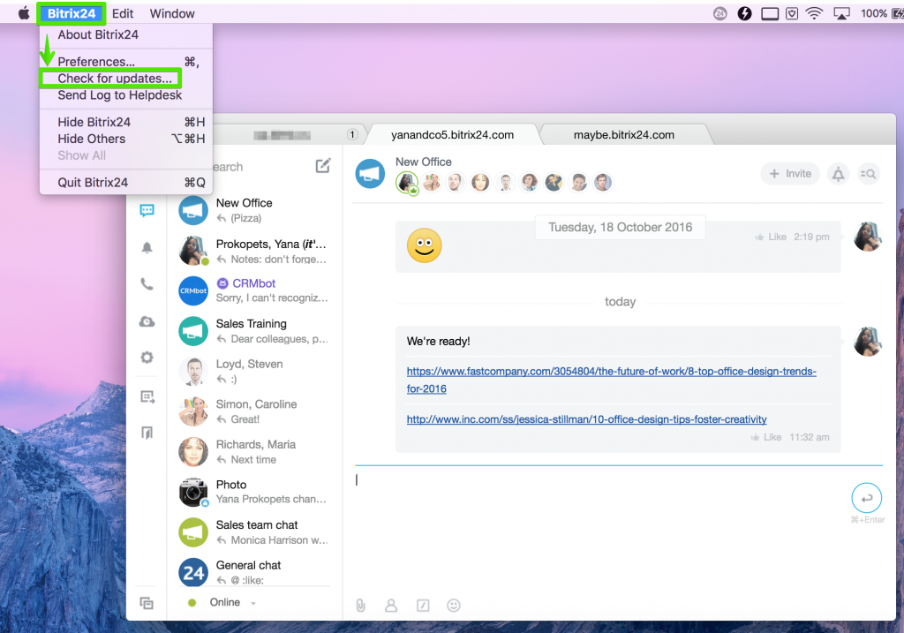The image size is (904, 633).
Task: Click the new chat compose icon
Action: click(323, 166)
